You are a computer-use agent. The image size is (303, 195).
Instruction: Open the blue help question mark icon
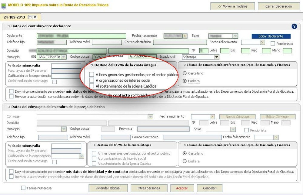(294, 26)
